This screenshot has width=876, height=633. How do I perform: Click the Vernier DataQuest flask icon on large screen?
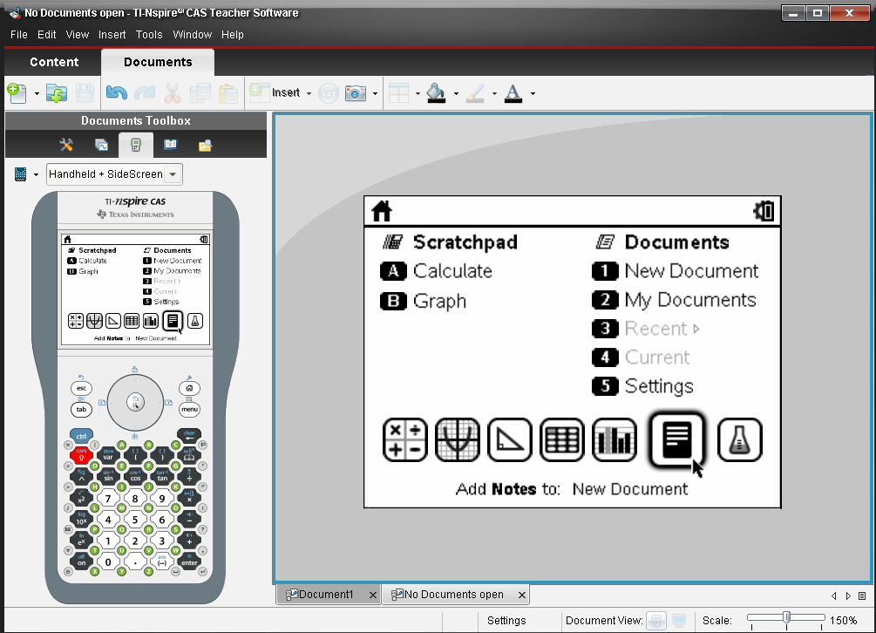click(x=740, y=440)
